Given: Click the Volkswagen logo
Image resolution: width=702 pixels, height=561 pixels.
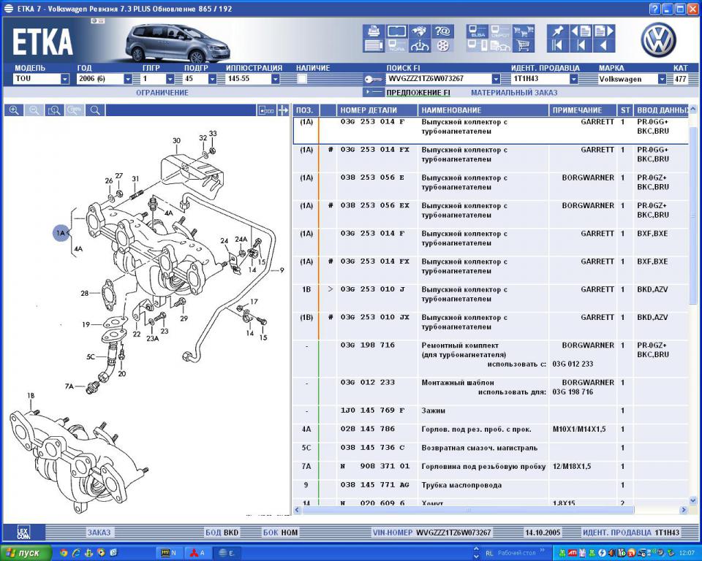Looking at the screenshot, I should [658, 40].
